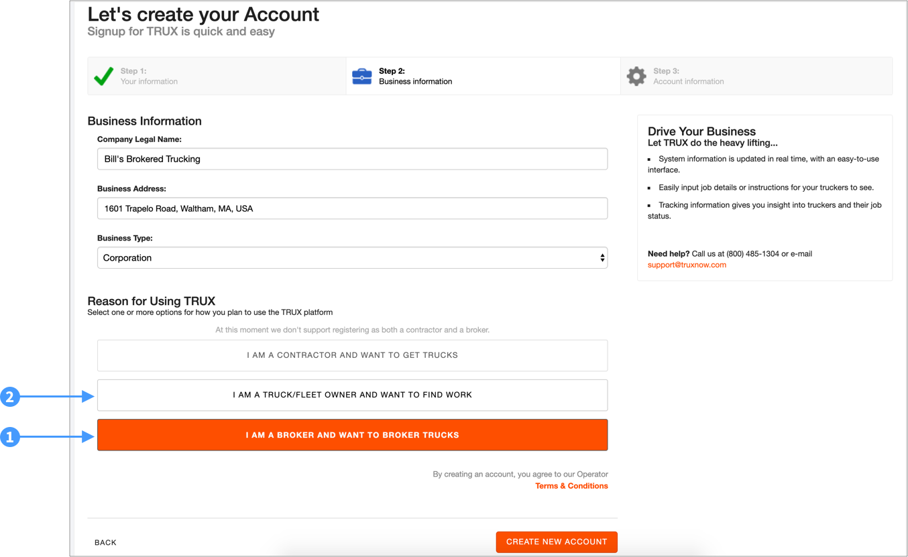Click the gray gear icon for Step 3

pos(636,76)
